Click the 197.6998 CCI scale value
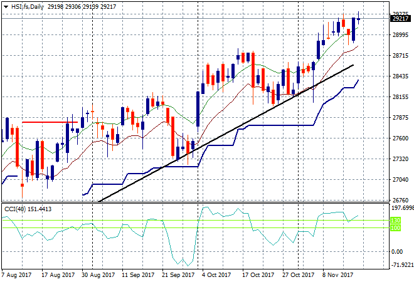The image size is (414, 282). tap(402, 208)
